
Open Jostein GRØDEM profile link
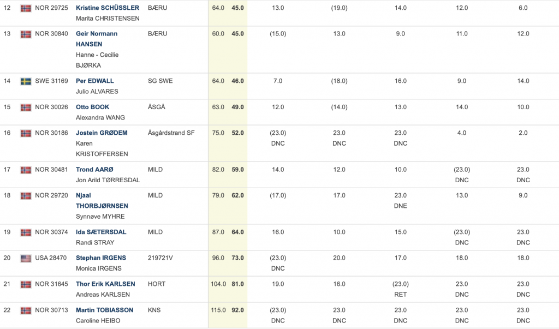pyautogui.click(x=101, y=133)
